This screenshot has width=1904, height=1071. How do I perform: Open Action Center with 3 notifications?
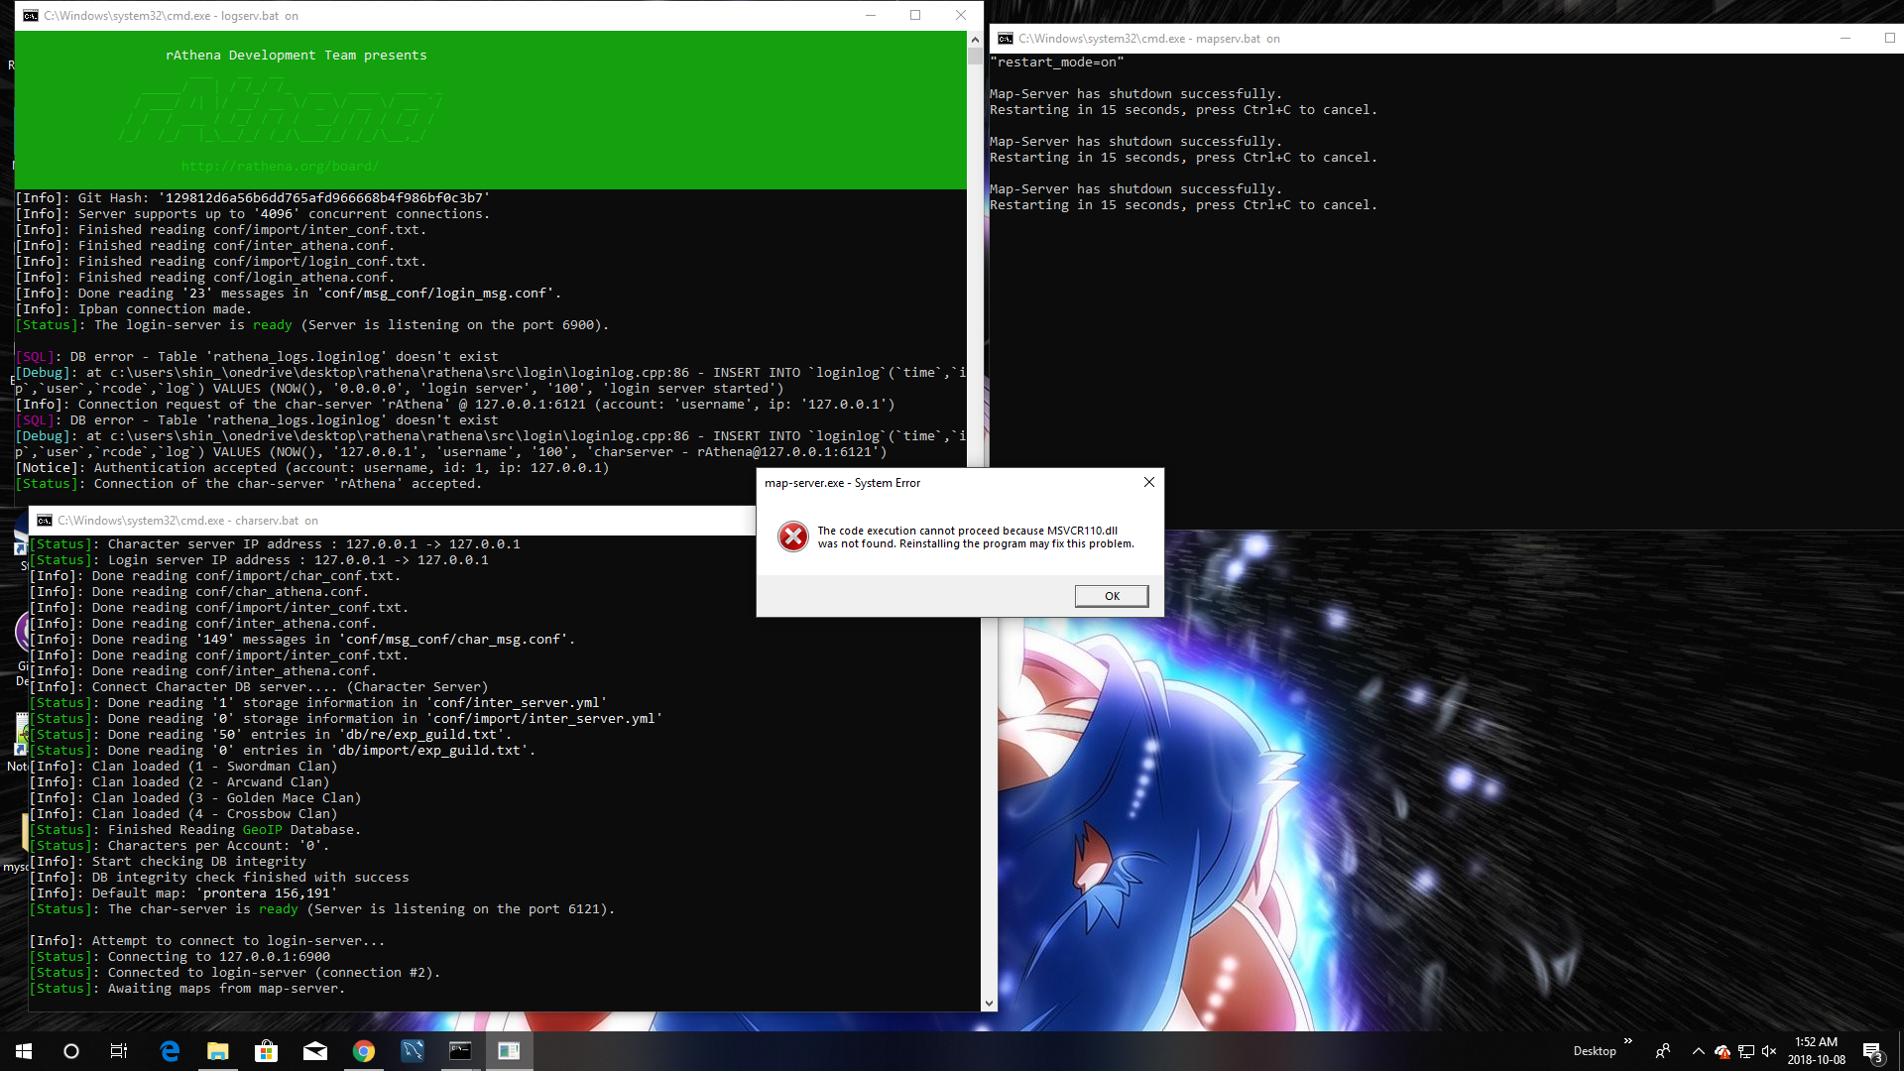click(x=1872, y=1052)
